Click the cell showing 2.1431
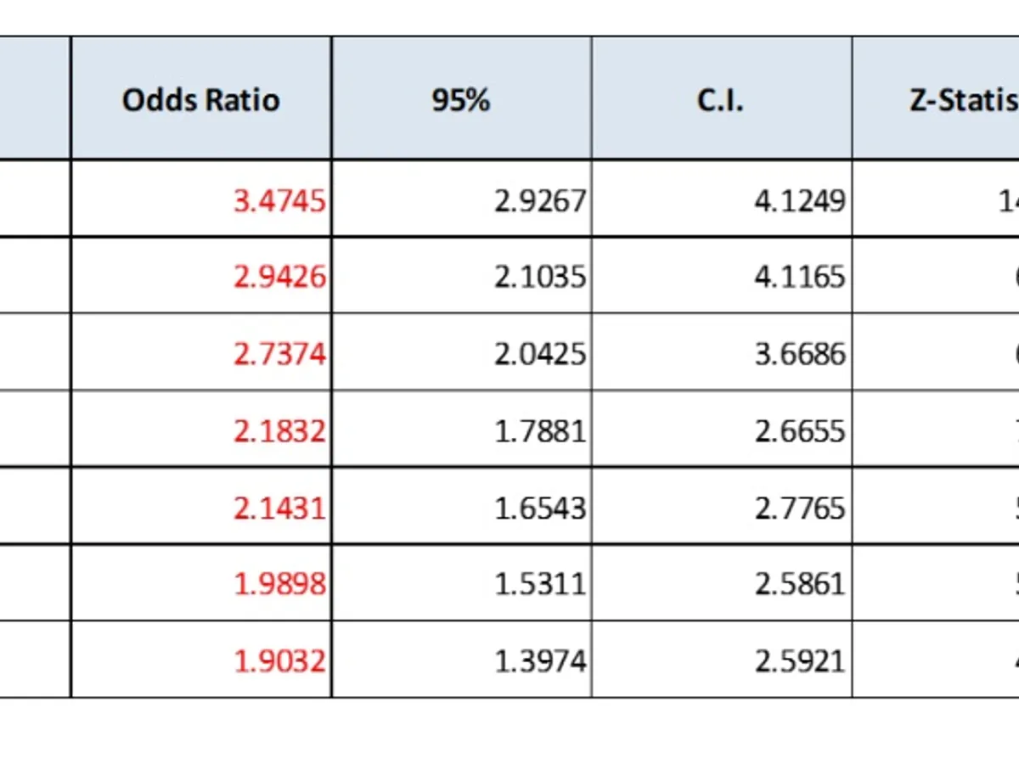Image resolution: width=1019 pixels, height=764 pixels. click(x=279, y=508)
